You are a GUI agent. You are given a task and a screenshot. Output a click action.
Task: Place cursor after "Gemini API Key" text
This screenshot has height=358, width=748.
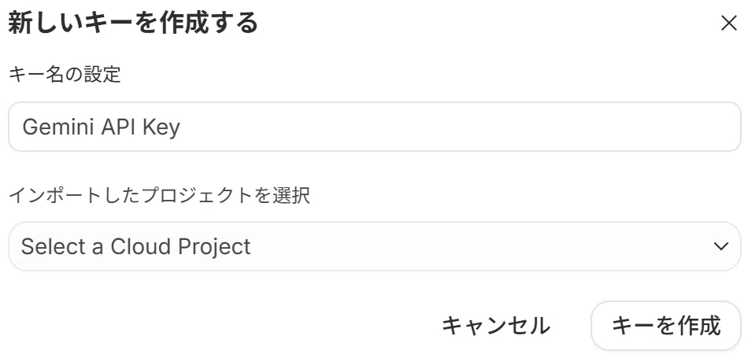pyautogui.click(x=181, y=127)
